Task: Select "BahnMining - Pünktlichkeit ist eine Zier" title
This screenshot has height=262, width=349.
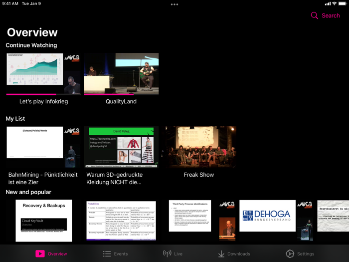Action: coord(43,178)
